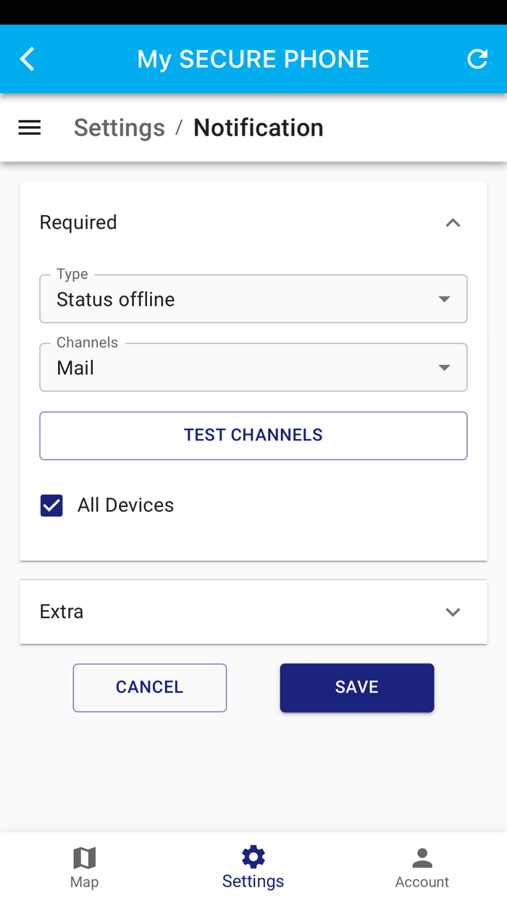Viewport: 507px width, 901px height.
Task: Go back using the back arrow
Action: pyautogui.click(x=27, y=59)
